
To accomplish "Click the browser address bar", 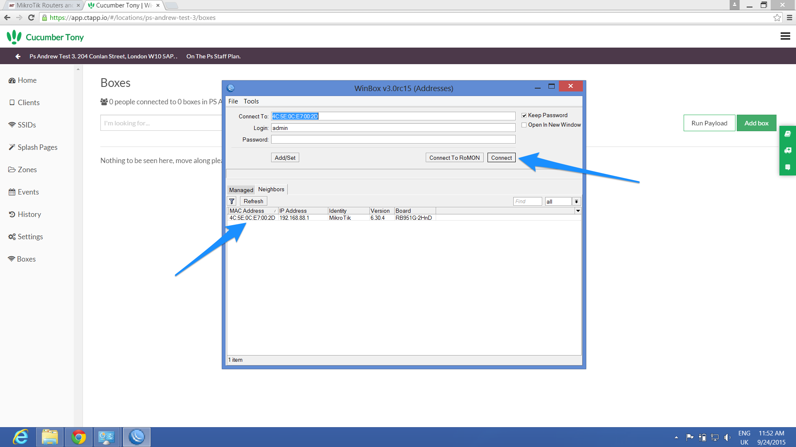I will [x=406, y=17].
